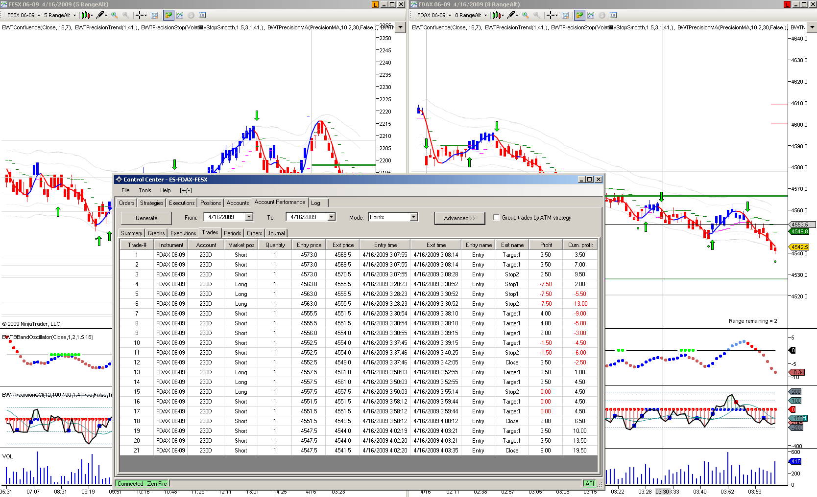Open the Mode Points dropdown

point(413,217)
